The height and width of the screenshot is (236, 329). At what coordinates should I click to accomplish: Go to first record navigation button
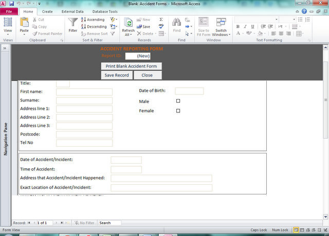coord(29,223)
